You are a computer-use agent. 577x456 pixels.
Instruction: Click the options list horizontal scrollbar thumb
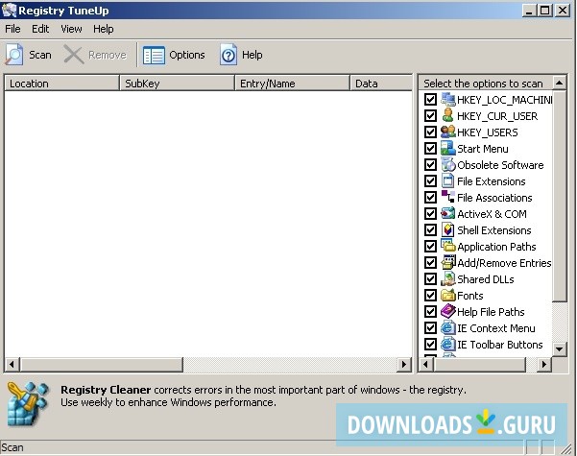pos(480,365)
